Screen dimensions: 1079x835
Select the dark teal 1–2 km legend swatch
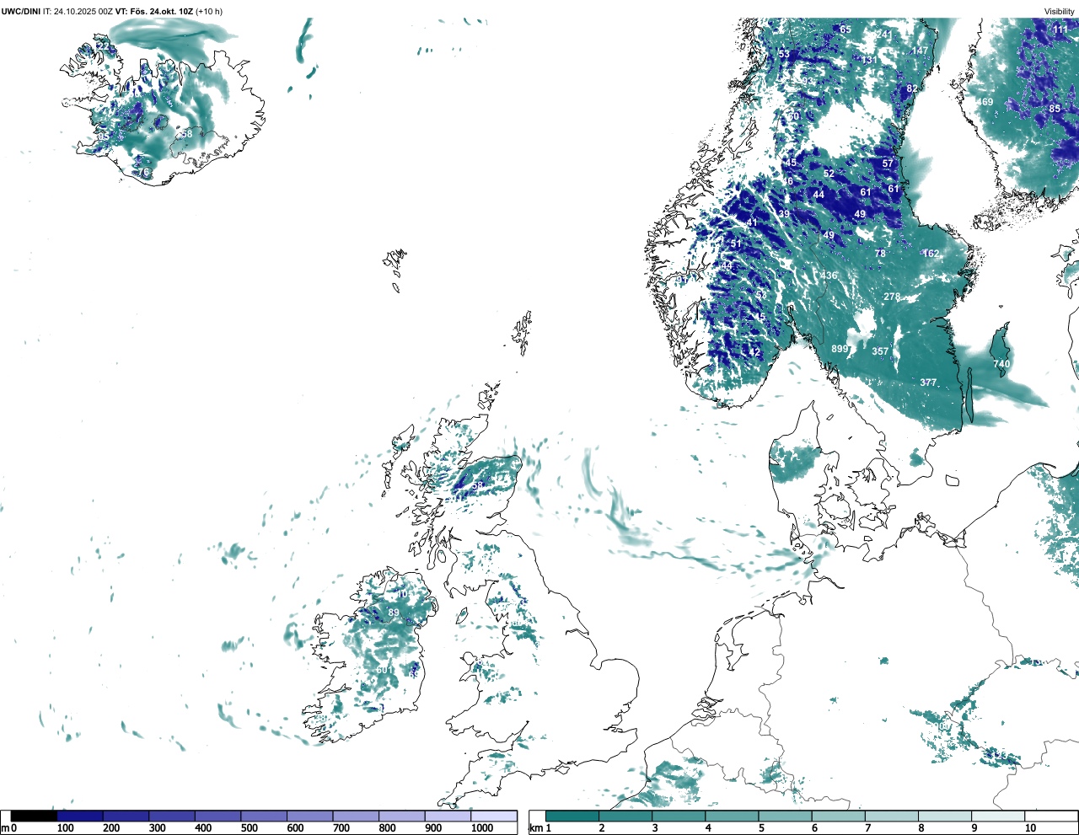tap(572, 816)
